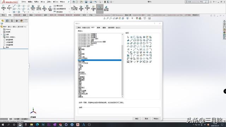Click the Save icon in the top toolbar
This screenshot has width=226, height=127.
coord(86,2)
